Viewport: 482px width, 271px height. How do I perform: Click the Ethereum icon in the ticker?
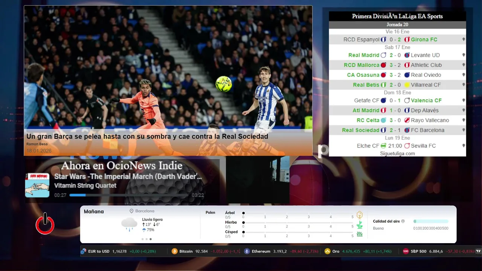[247, 251]
